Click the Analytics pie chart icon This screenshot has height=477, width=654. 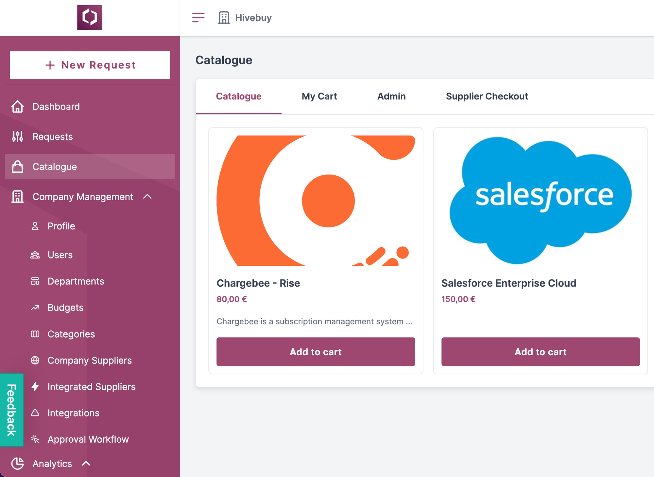point(17,464)
